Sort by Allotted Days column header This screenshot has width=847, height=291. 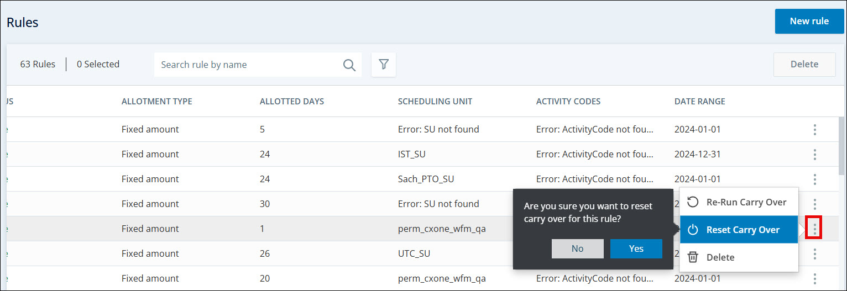point(292,102)
